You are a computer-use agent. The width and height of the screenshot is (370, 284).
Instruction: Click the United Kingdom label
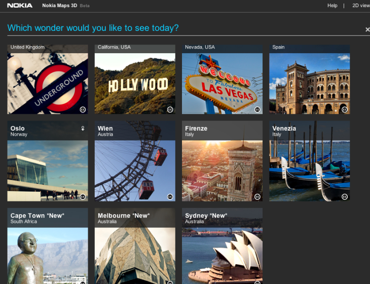(27, 47)
